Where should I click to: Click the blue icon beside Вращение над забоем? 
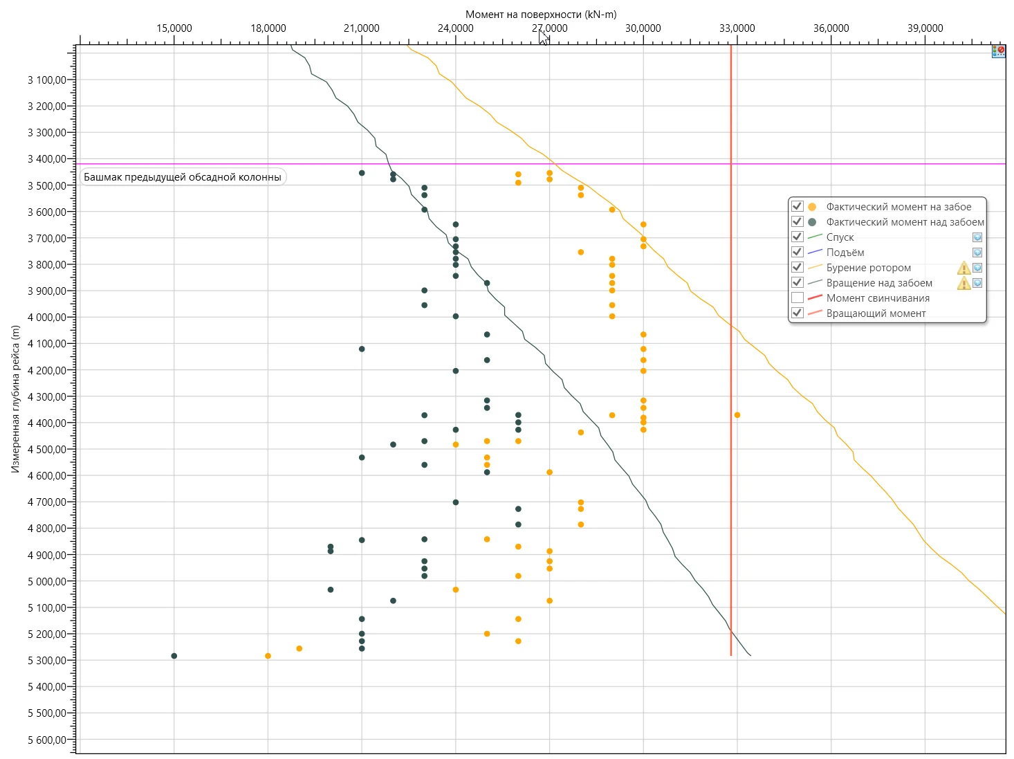click(x=977, y=283)
